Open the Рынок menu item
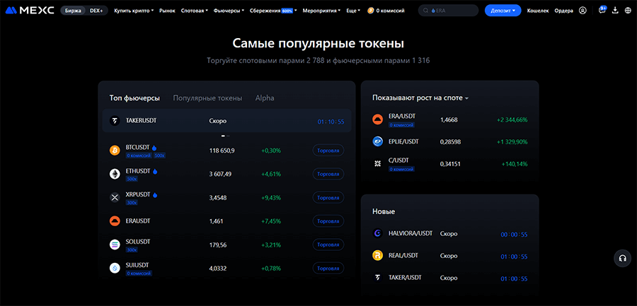 (x=167, y=11)
